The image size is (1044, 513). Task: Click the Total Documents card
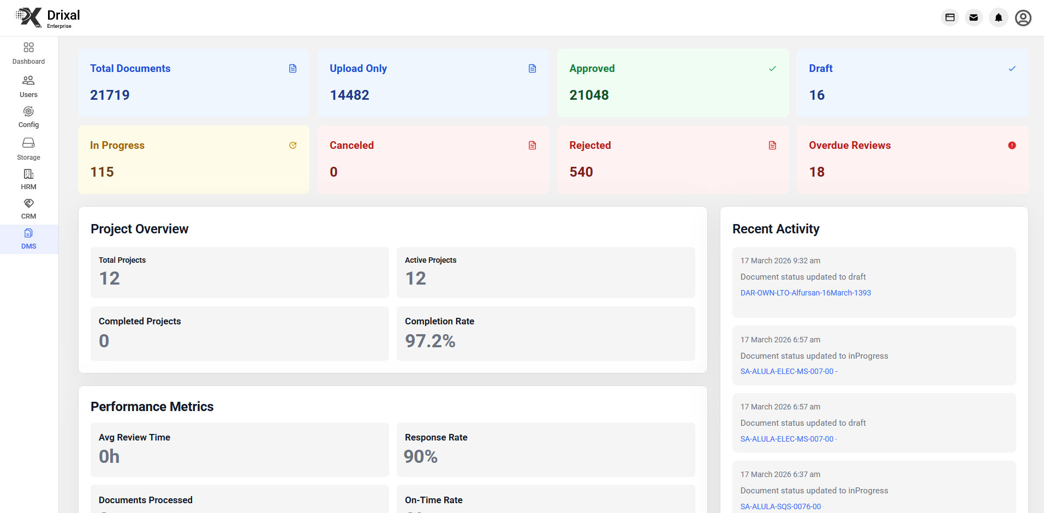[193, 83]
